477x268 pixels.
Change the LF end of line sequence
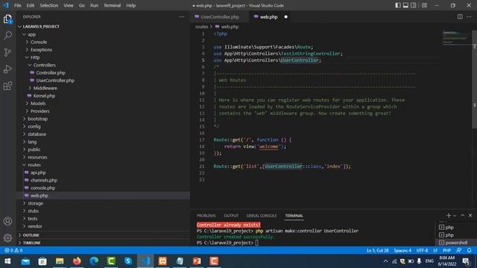[435, 250]
